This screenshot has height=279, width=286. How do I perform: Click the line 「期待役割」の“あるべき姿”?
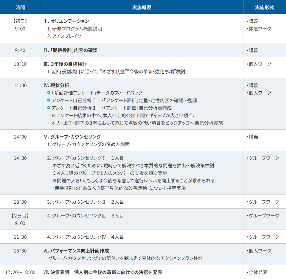119,188
